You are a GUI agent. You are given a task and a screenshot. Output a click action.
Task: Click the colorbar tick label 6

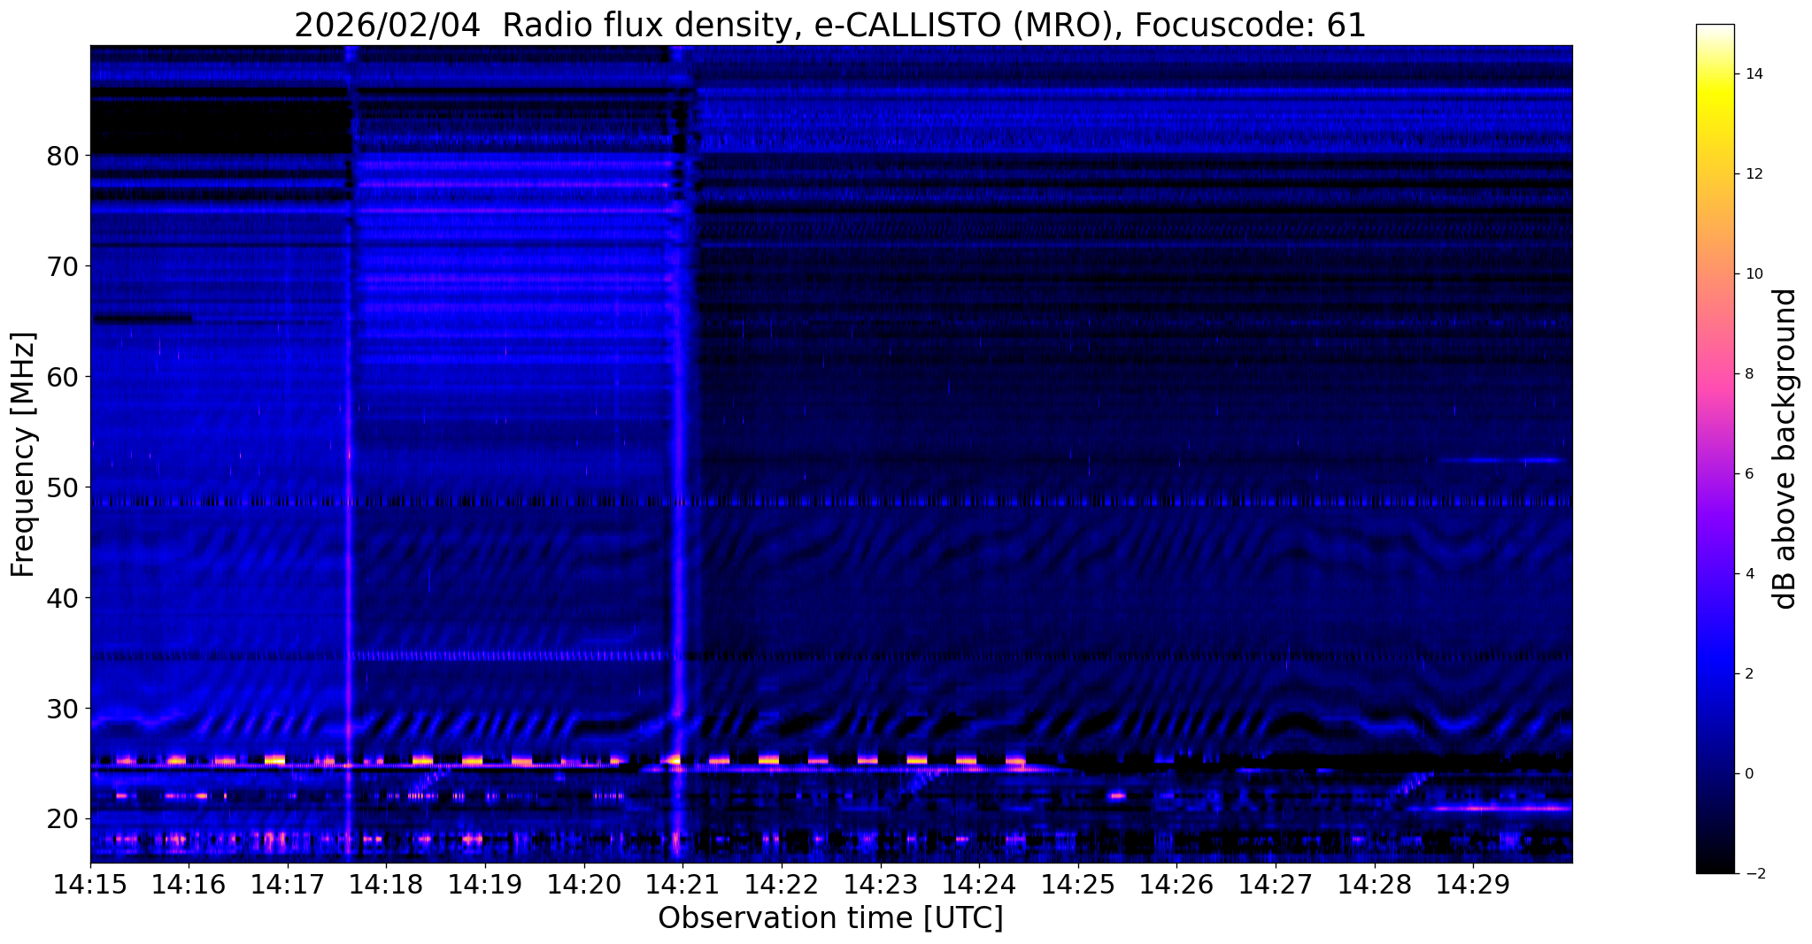tap(1749, 474)
